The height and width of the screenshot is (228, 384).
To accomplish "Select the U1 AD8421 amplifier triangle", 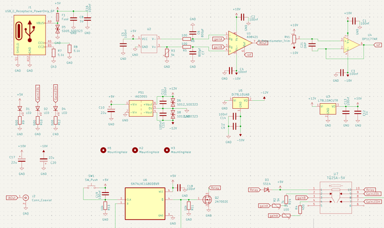I will click(240, 43).
